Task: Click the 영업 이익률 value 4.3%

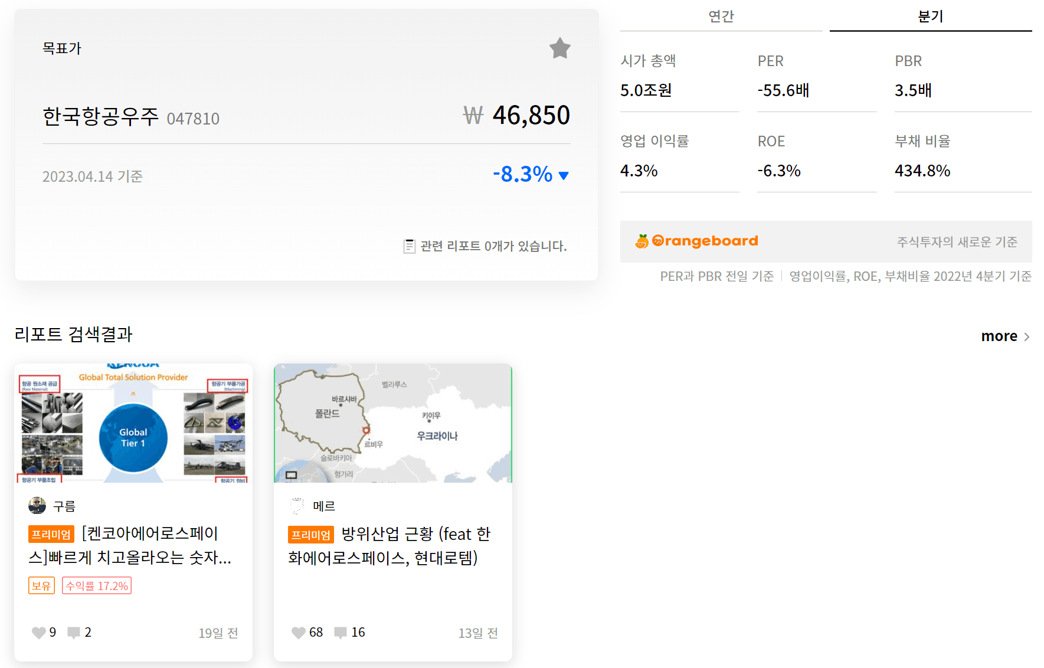Action: coord(639,171)
